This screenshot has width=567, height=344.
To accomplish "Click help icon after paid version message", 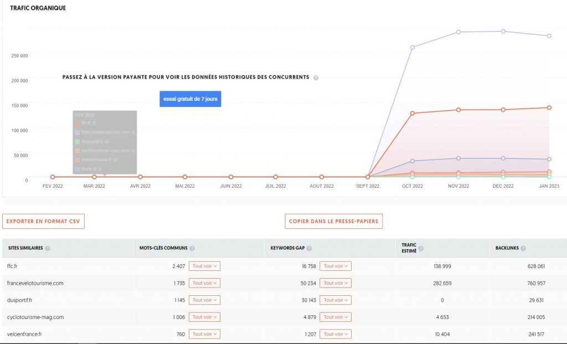I will point(316,78).
